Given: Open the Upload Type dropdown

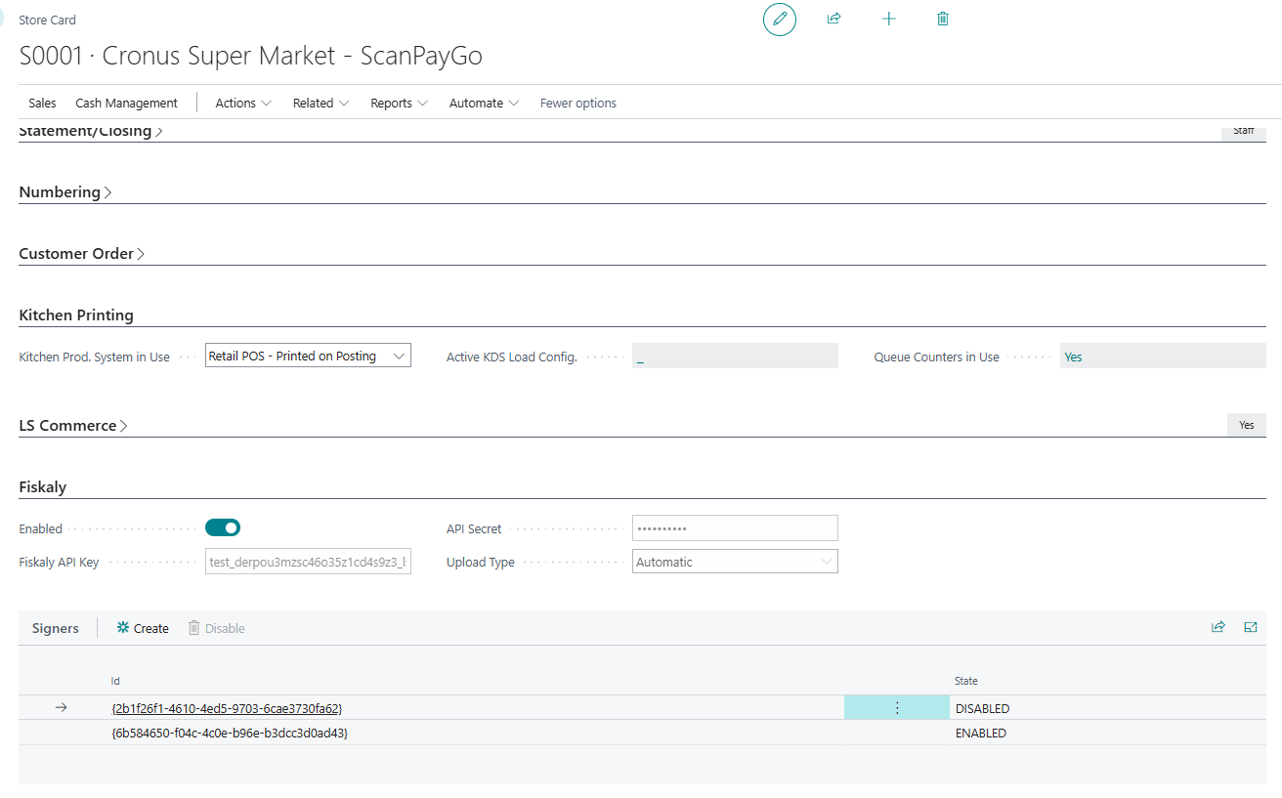Looking at the screenshot, I should tap(734, 562).
